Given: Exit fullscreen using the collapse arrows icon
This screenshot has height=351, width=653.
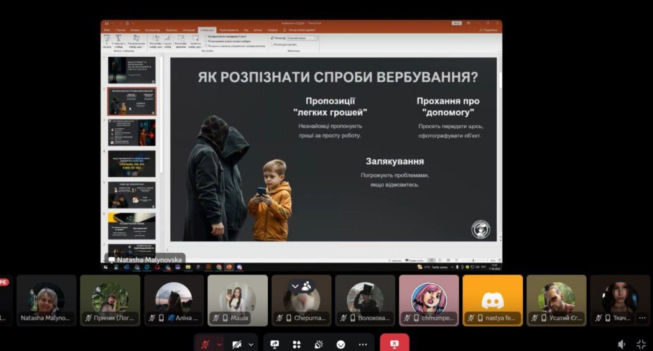Looking at the screenshot, I should pos(640,344).
